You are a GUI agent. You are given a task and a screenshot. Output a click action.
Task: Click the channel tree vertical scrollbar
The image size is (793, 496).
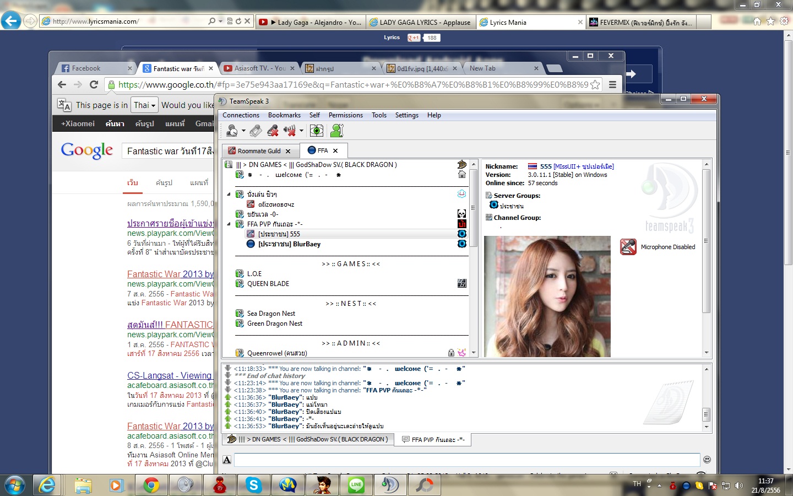473,258
